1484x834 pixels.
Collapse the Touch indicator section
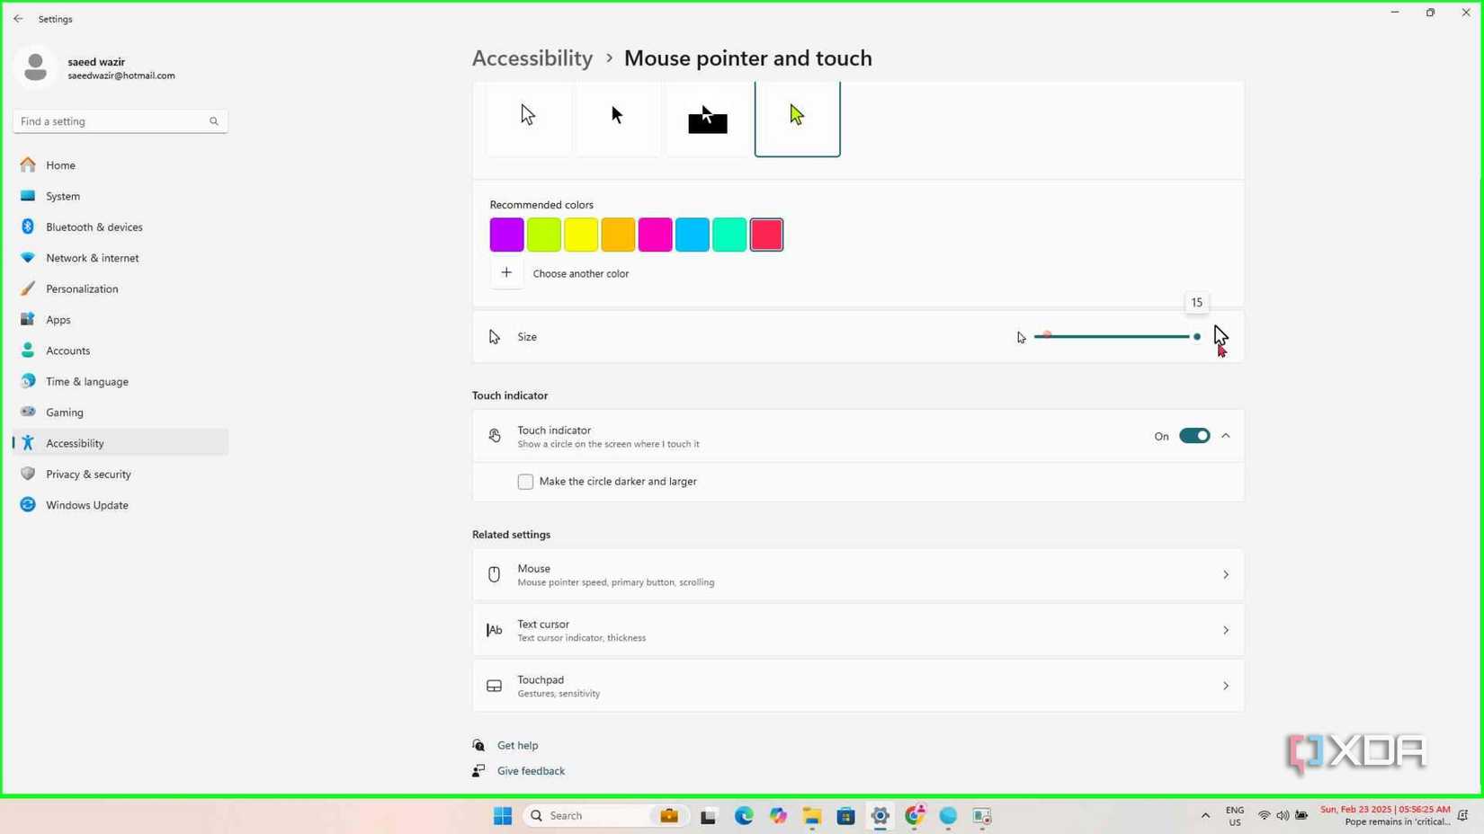point(1225,435)
